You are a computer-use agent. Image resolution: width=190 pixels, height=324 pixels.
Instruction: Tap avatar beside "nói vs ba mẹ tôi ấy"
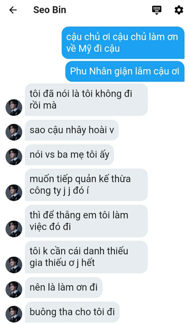tap(14, 157)
